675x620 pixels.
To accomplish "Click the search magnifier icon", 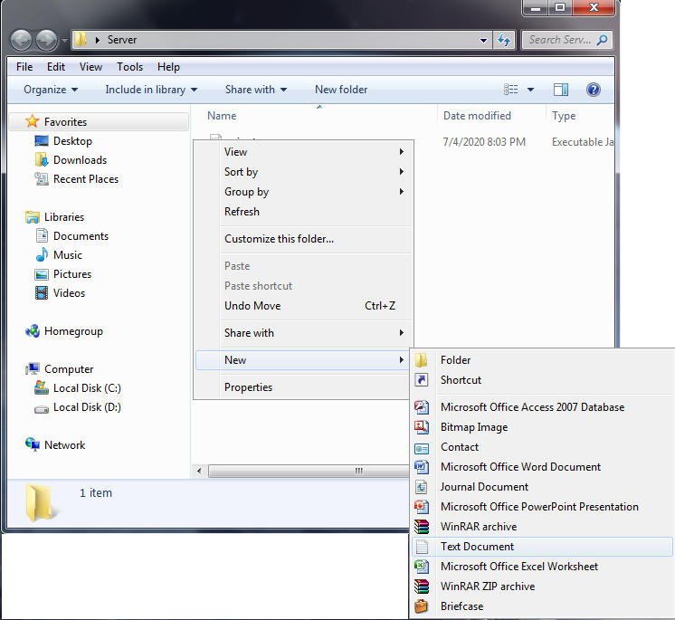I will 602,40.
